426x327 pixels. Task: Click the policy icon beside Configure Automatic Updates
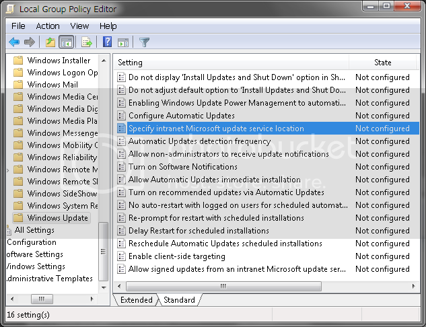tap(121, 116)
